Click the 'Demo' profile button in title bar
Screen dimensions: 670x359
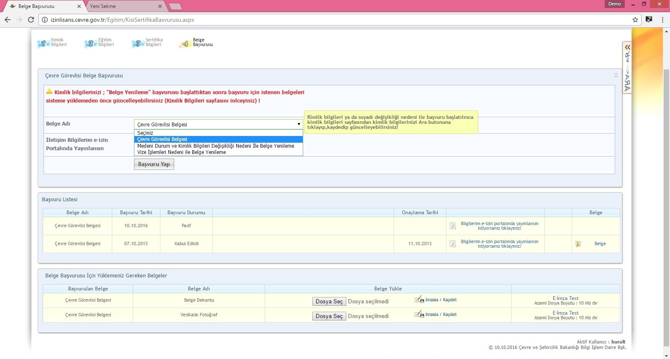tap(614, 4)
